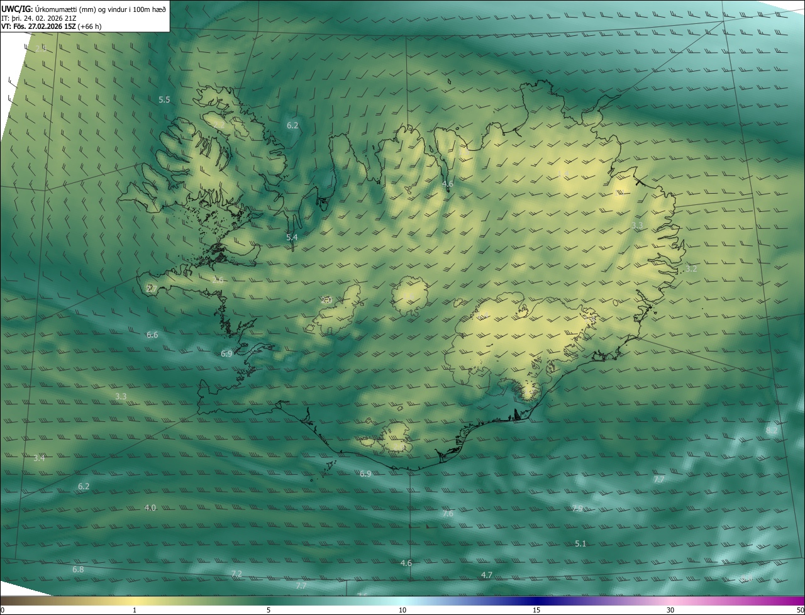805x615 pixels.
Task: Click the 7.7 value beside the 7.2 label
Action: 301,585
